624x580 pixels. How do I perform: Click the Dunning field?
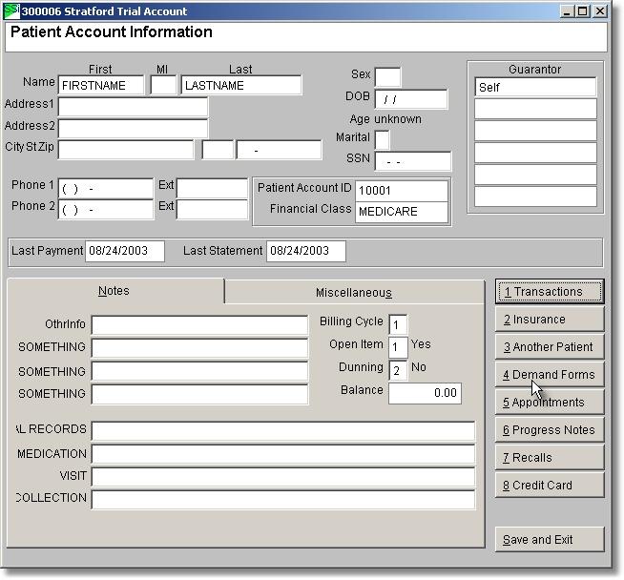coord(398,370)
